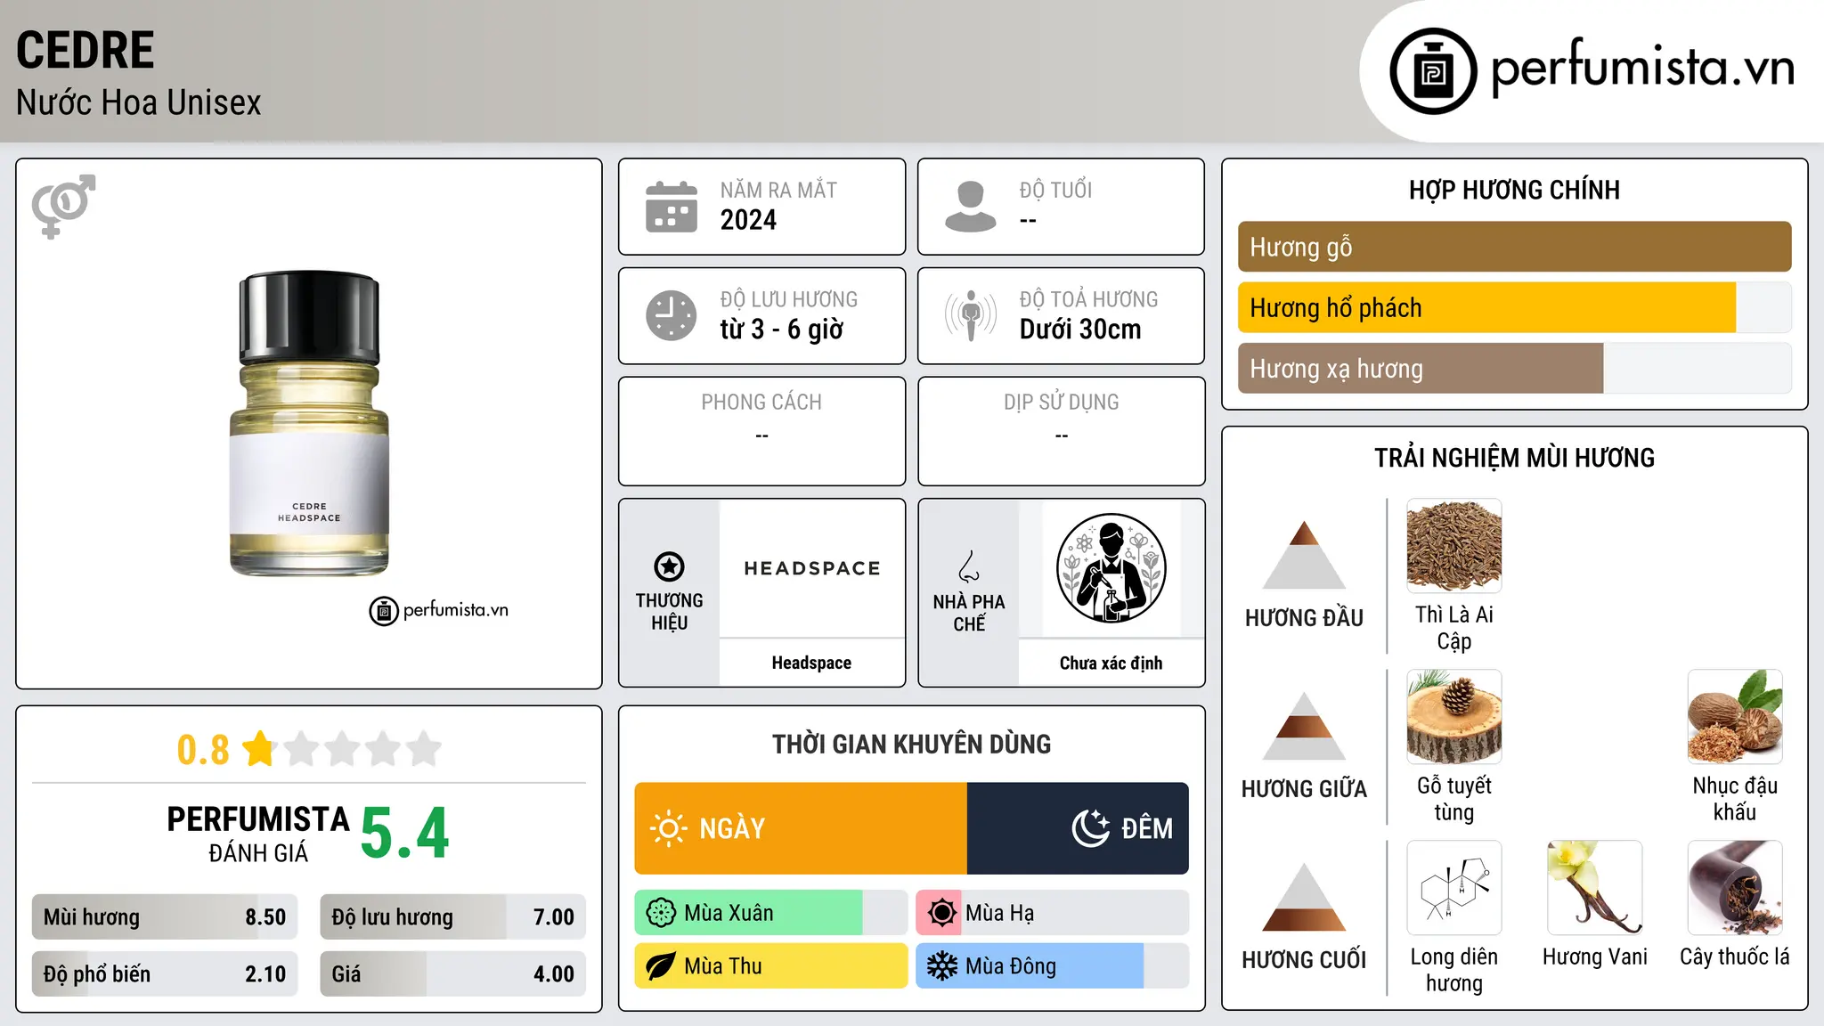Screen dimensions: 1824x1026
Task: Click the THỜI GIAN KHUYÊN DÙNG heading
Action: 911,744
